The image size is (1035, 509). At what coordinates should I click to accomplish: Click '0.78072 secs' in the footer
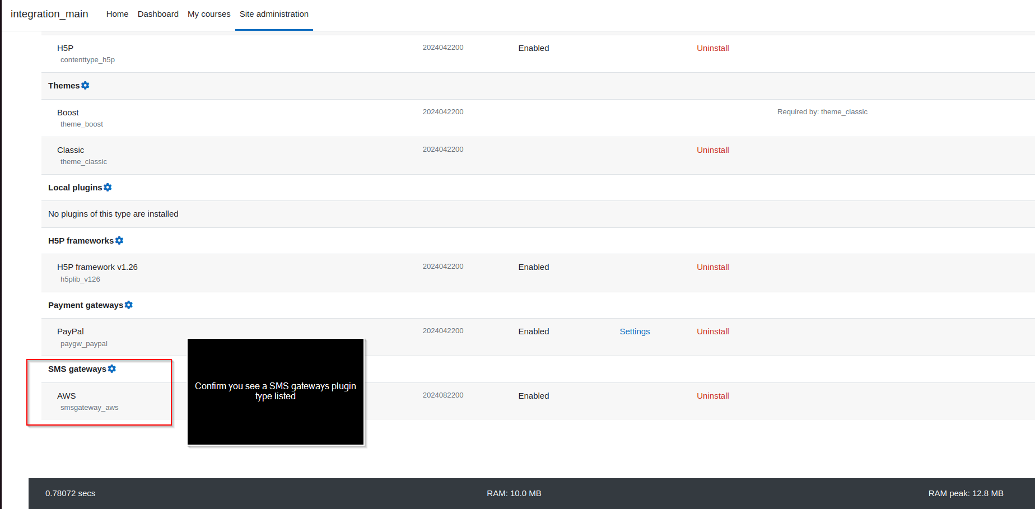[x=71, y=493]
